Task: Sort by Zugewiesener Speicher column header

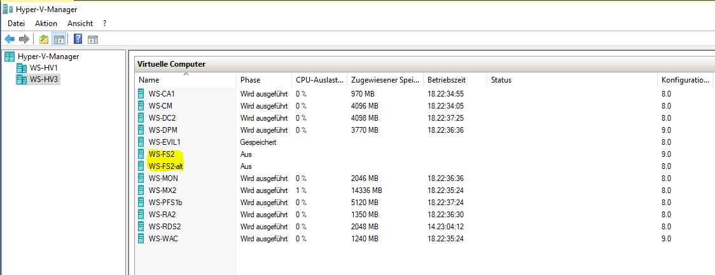Action: point(385,79)
